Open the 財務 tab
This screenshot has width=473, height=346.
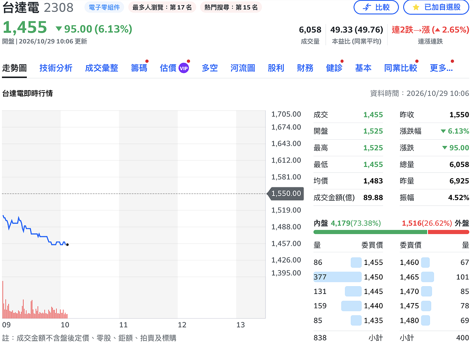pyautogui.click(x=305, y=68)
